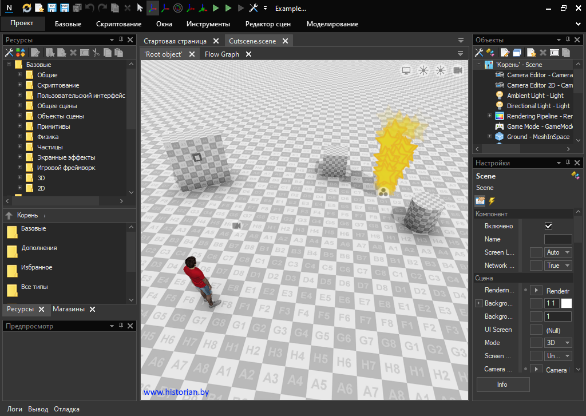Click the scissors cut icon in Resources
The width and height of the screenshot is (586, 416).
point(96,53)
